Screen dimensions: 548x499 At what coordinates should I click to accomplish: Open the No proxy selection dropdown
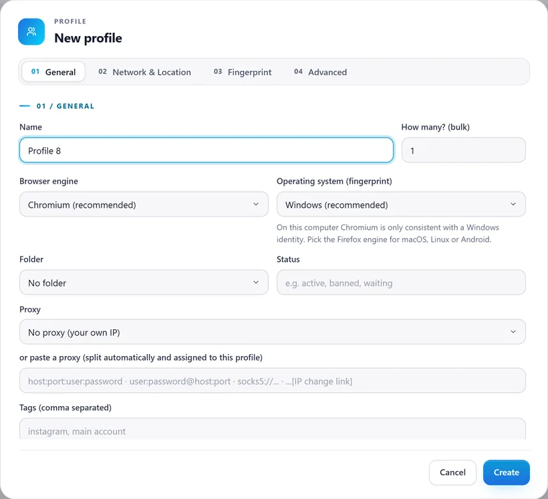point(273,332)
